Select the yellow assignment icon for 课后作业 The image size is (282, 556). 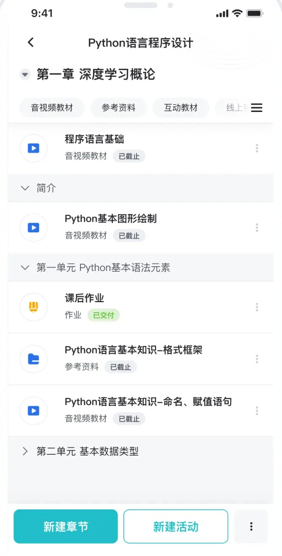(33, 307)
